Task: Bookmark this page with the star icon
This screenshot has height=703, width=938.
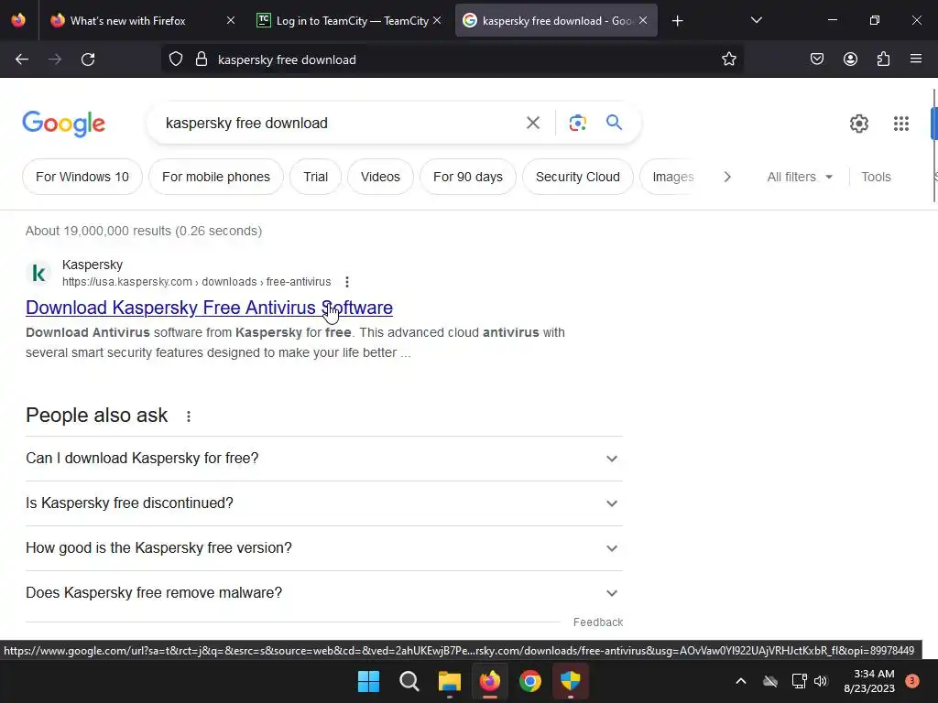Action: pos(728,59)
